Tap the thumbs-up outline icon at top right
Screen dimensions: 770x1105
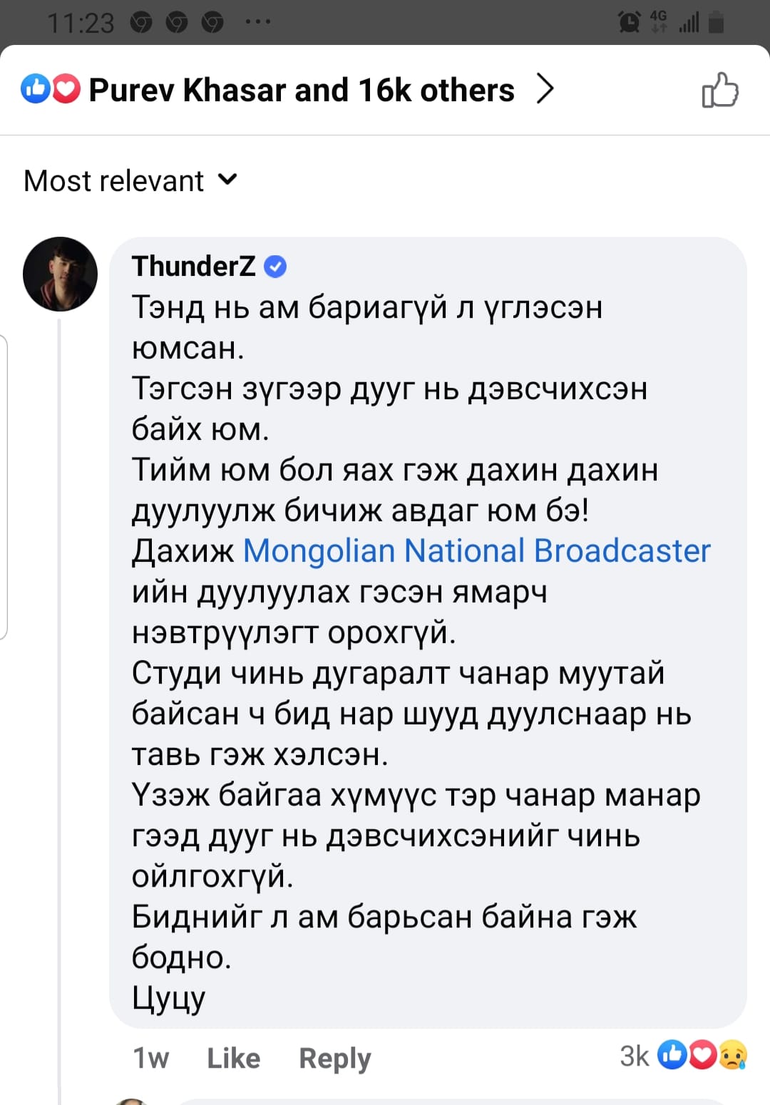pos(720,91)
